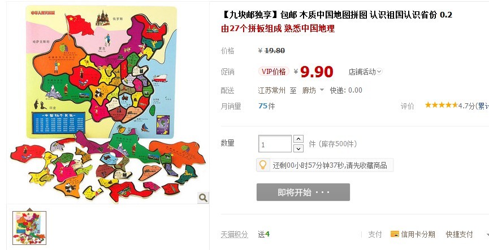The image size is (489, 250).
Task: Click the 快捷支付 payment option
Action: pyautogui.click(x=459, y=234)
